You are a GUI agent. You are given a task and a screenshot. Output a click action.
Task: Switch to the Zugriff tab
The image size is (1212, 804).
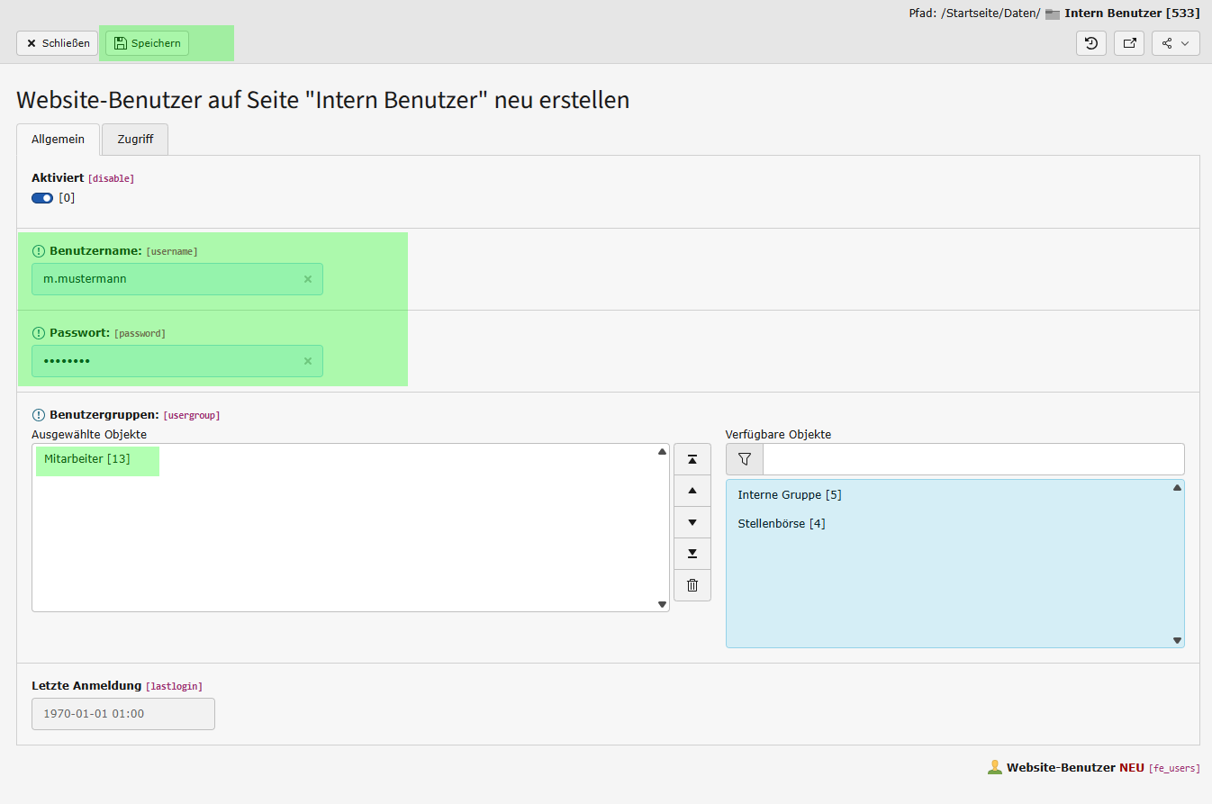135,140
